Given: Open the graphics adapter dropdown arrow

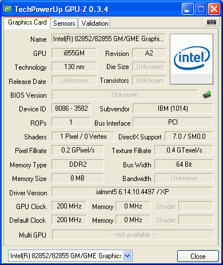Looking at the screenshot, I should click(x=127, y=255).
